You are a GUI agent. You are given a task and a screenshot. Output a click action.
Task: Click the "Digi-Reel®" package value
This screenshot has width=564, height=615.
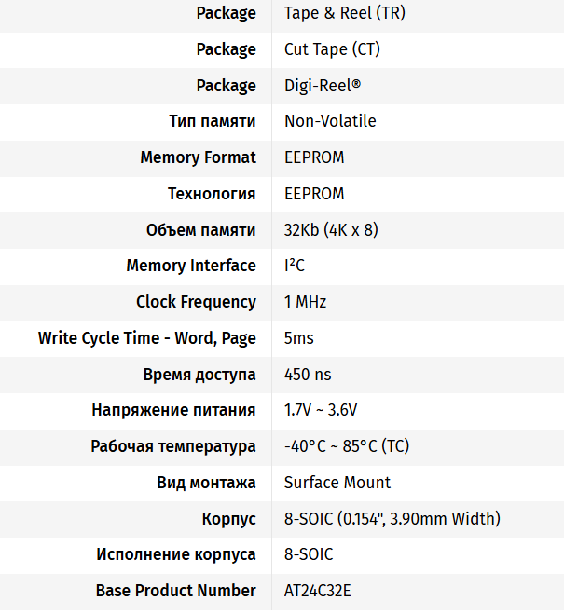click(x=322, y=86)
